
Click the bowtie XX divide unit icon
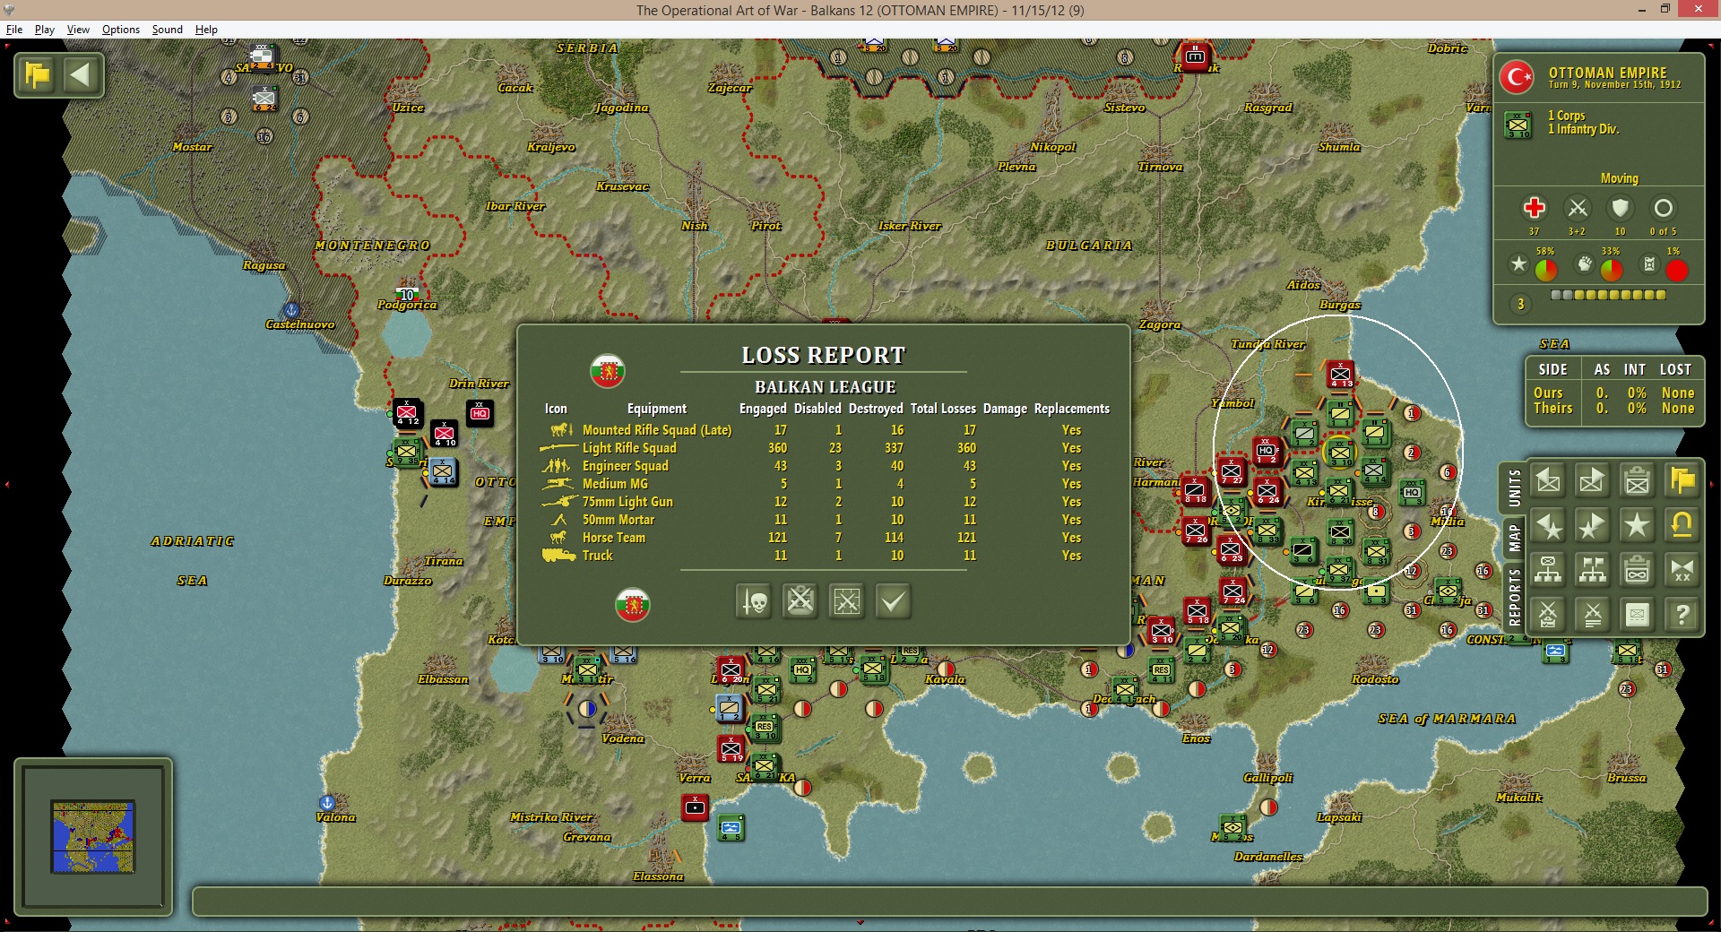click(1682, 570)
